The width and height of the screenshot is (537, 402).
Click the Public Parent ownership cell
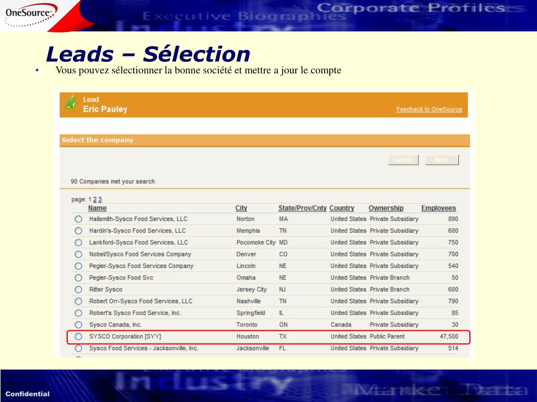click(x=387, y=337)
